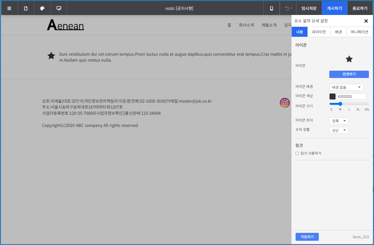374x245 pixels.
Task: Open the hamburger menu in the toolbar
Action: pyautogui.click(x=9, y=8)
